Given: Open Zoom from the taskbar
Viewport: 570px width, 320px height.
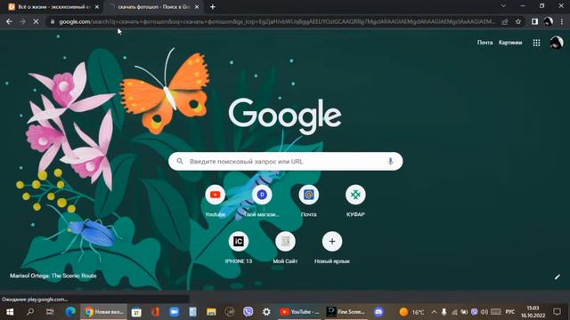Looking at the screenshot, I should [175, 312].
